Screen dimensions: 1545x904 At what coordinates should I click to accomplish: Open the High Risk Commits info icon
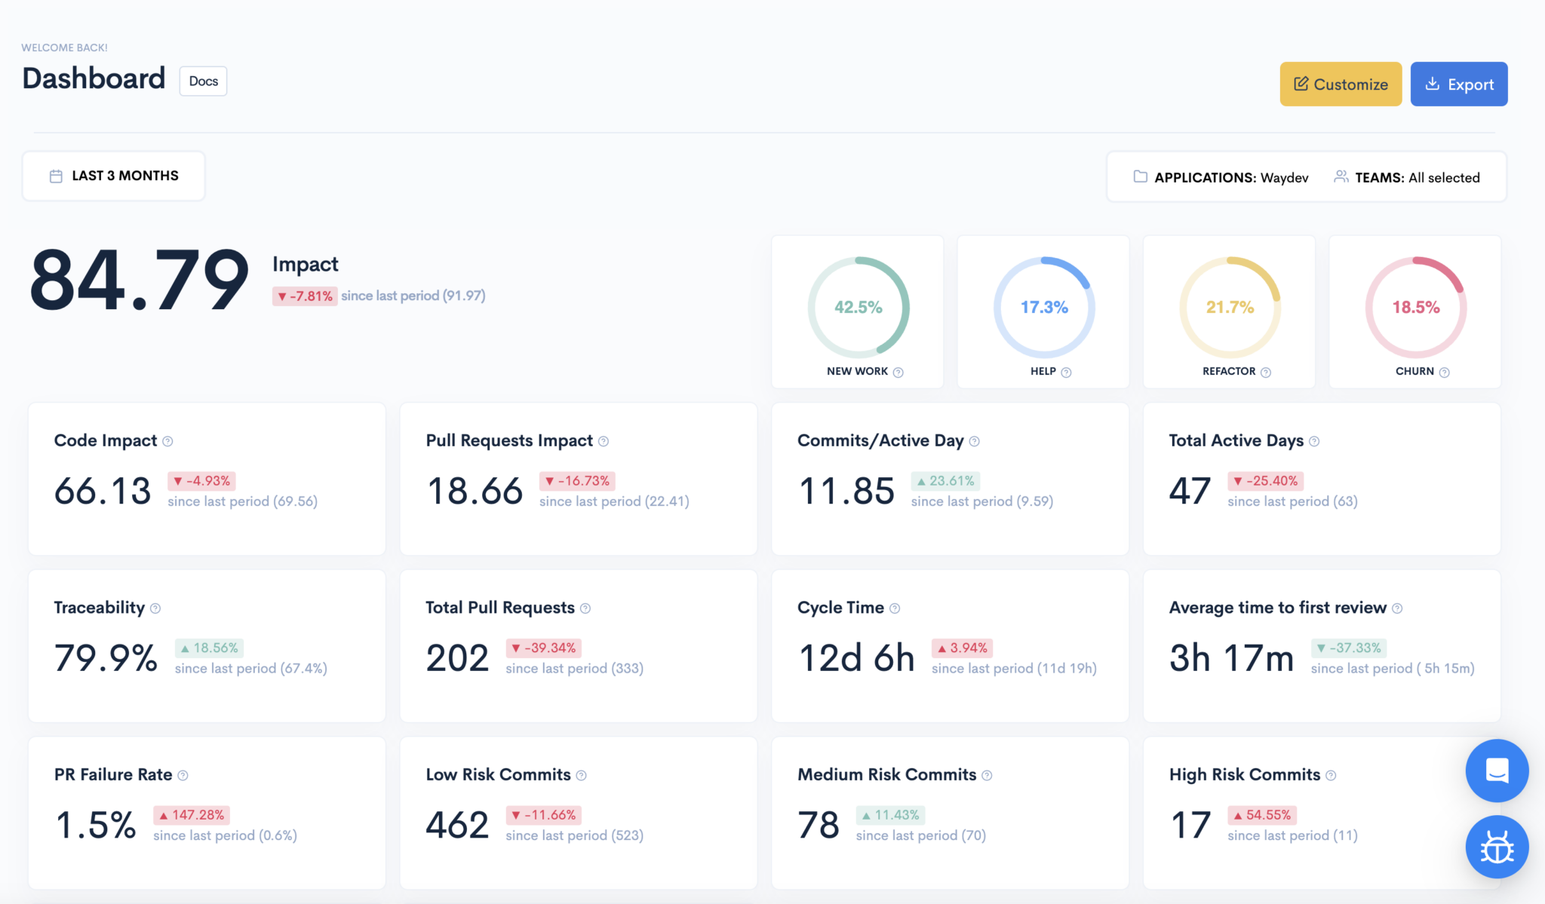(1332, 775)
